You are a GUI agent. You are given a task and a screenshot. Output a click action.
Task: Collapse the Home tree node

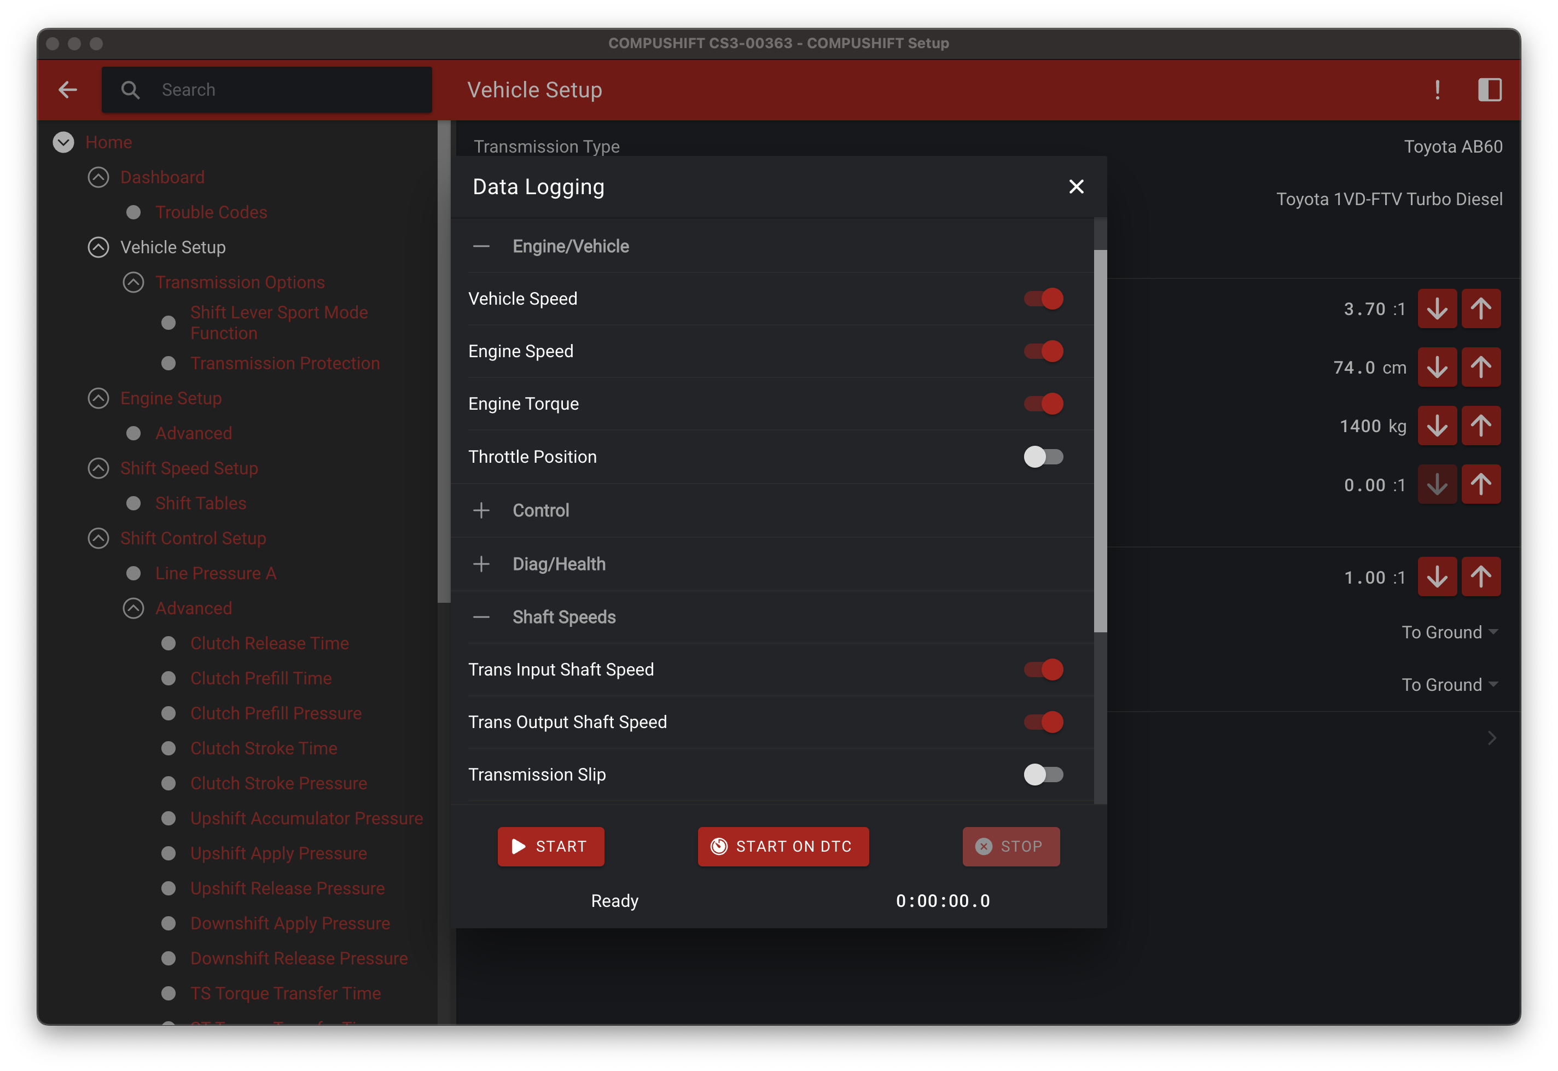click(x=63, y=142)
